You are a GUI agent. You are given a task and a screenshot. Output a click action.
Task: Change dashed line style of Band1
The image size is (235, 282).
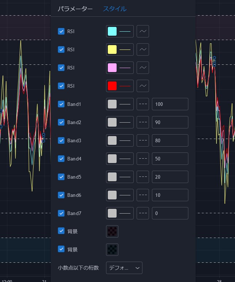coord(143,104)
